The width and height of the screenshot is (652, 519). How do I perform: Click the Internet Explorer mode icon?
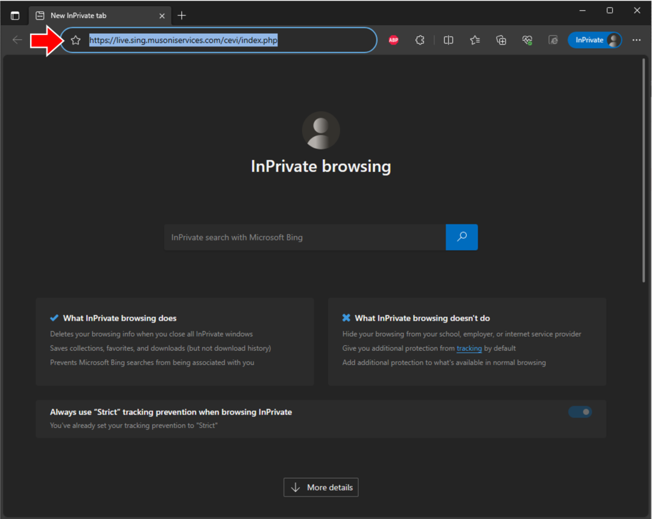coord(553,40)
